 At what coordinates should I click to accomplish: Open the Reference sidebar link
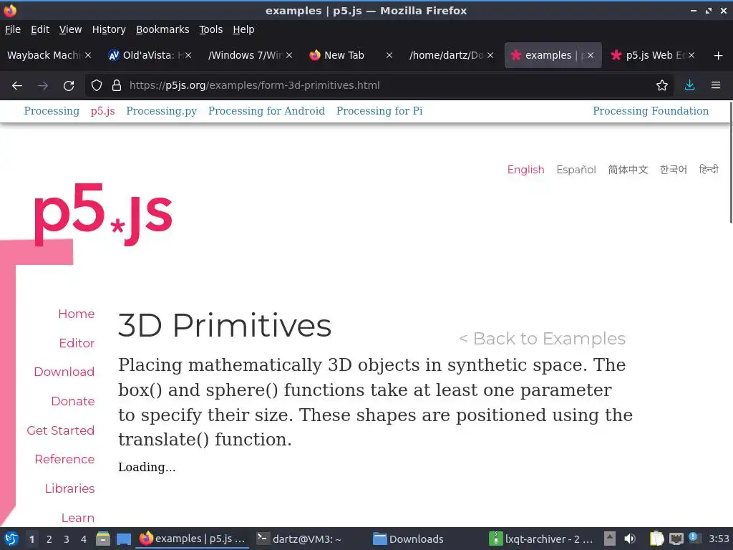(x=64, y=459)
